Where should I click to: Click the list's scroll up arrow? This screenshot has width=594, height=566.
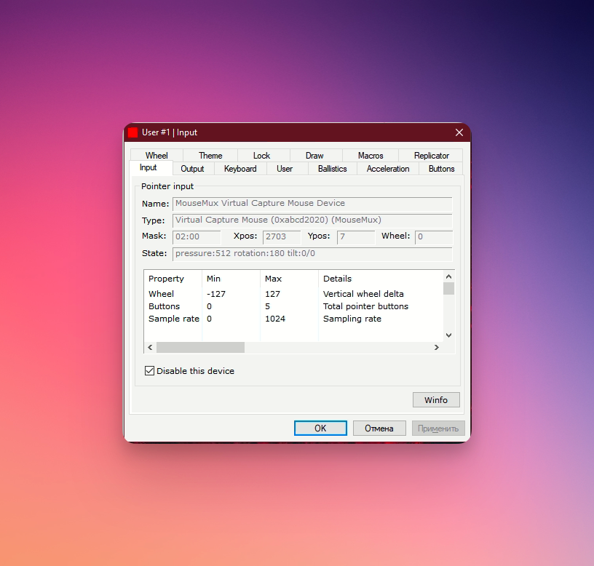coord(448,276)
